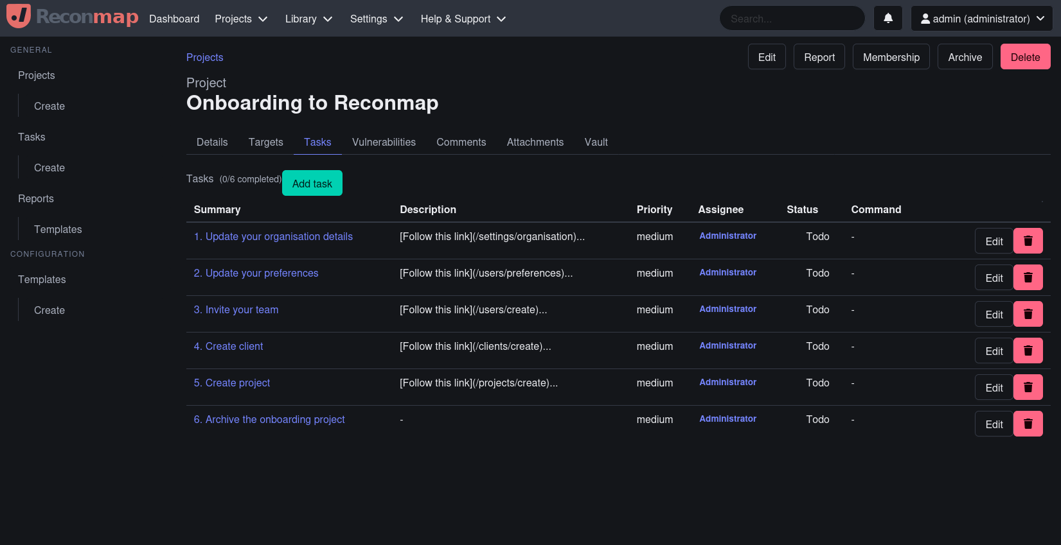Open task 4. Create client
1061x545 pixels.
point(228,346)
